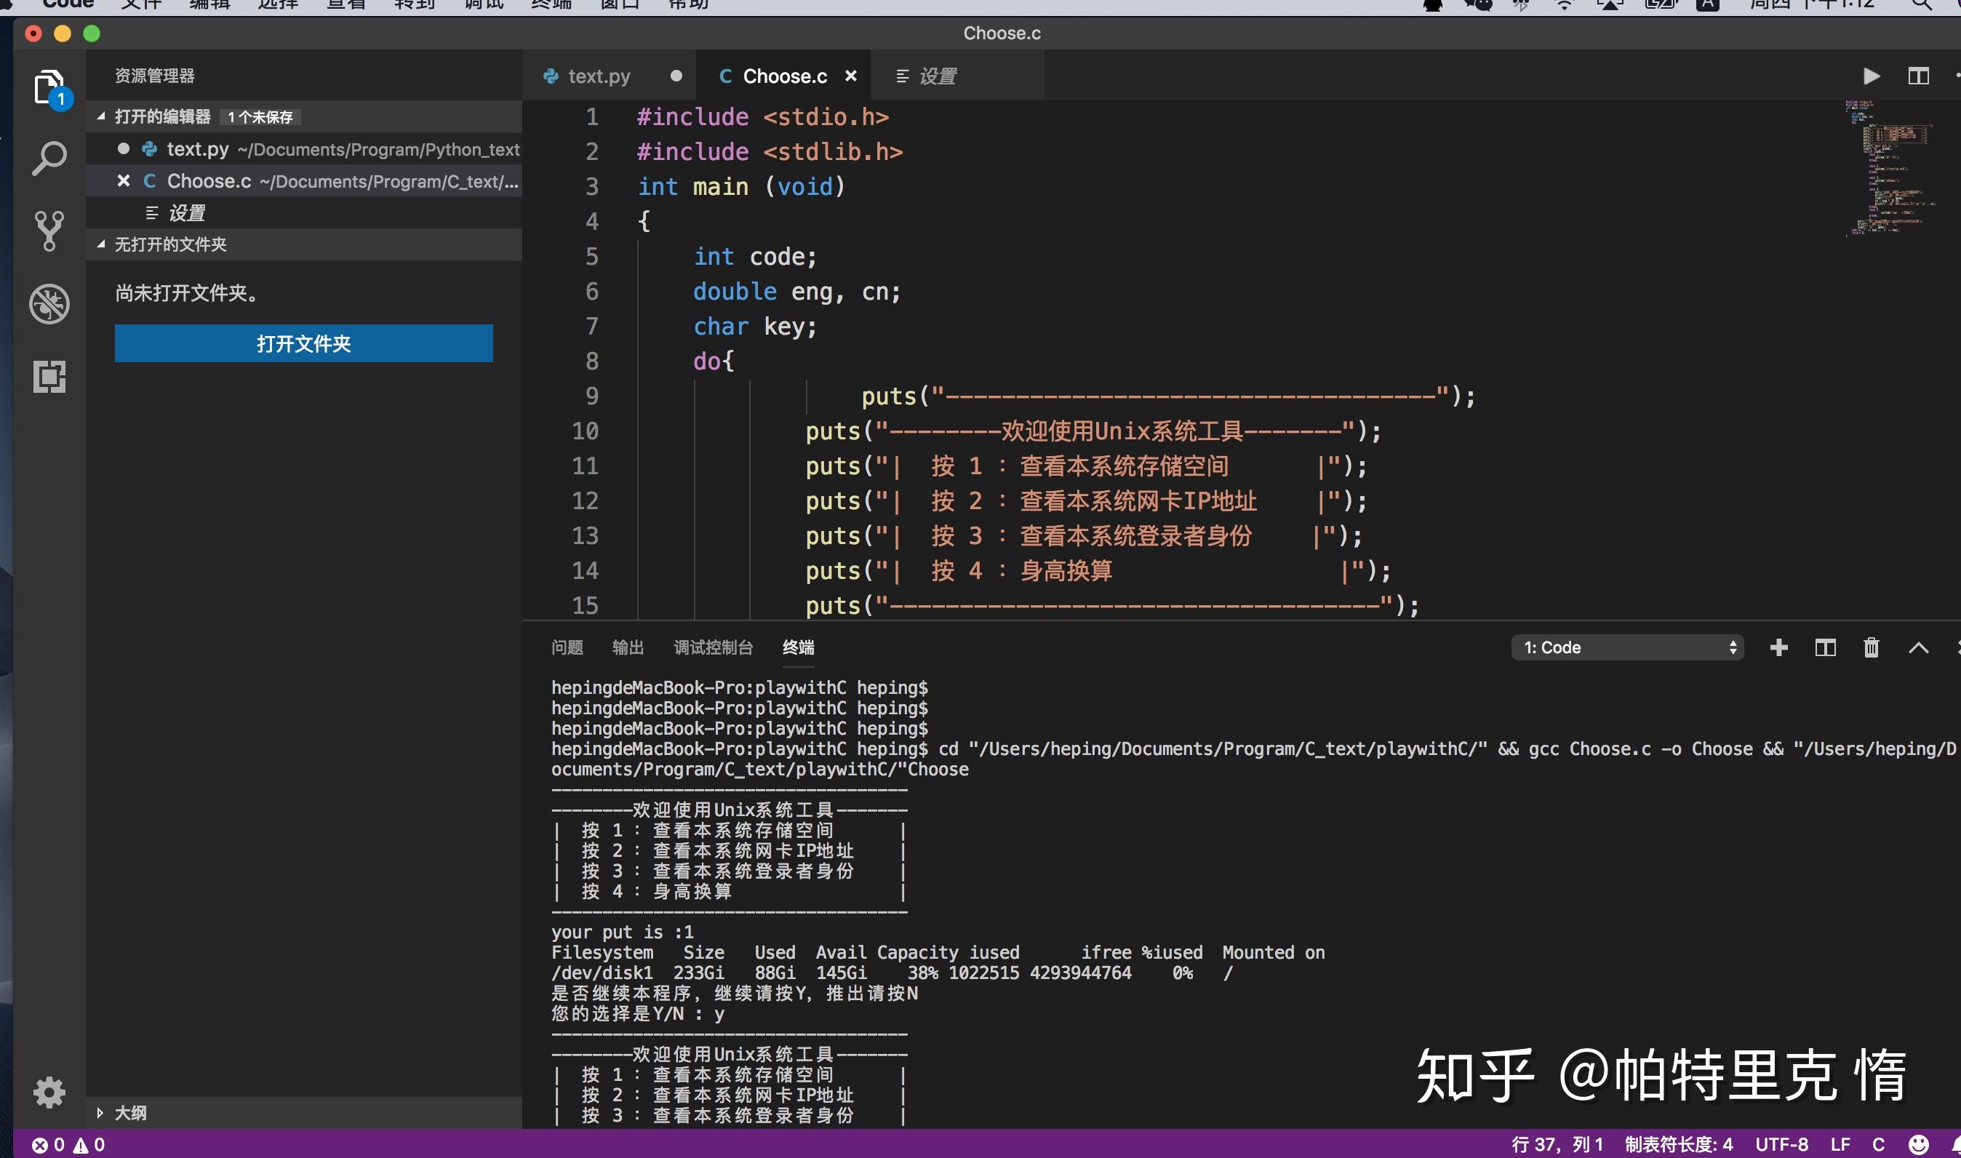Open the Search view icon
This screenshot has width=1961, height=1158.
(x=49, y=159)
